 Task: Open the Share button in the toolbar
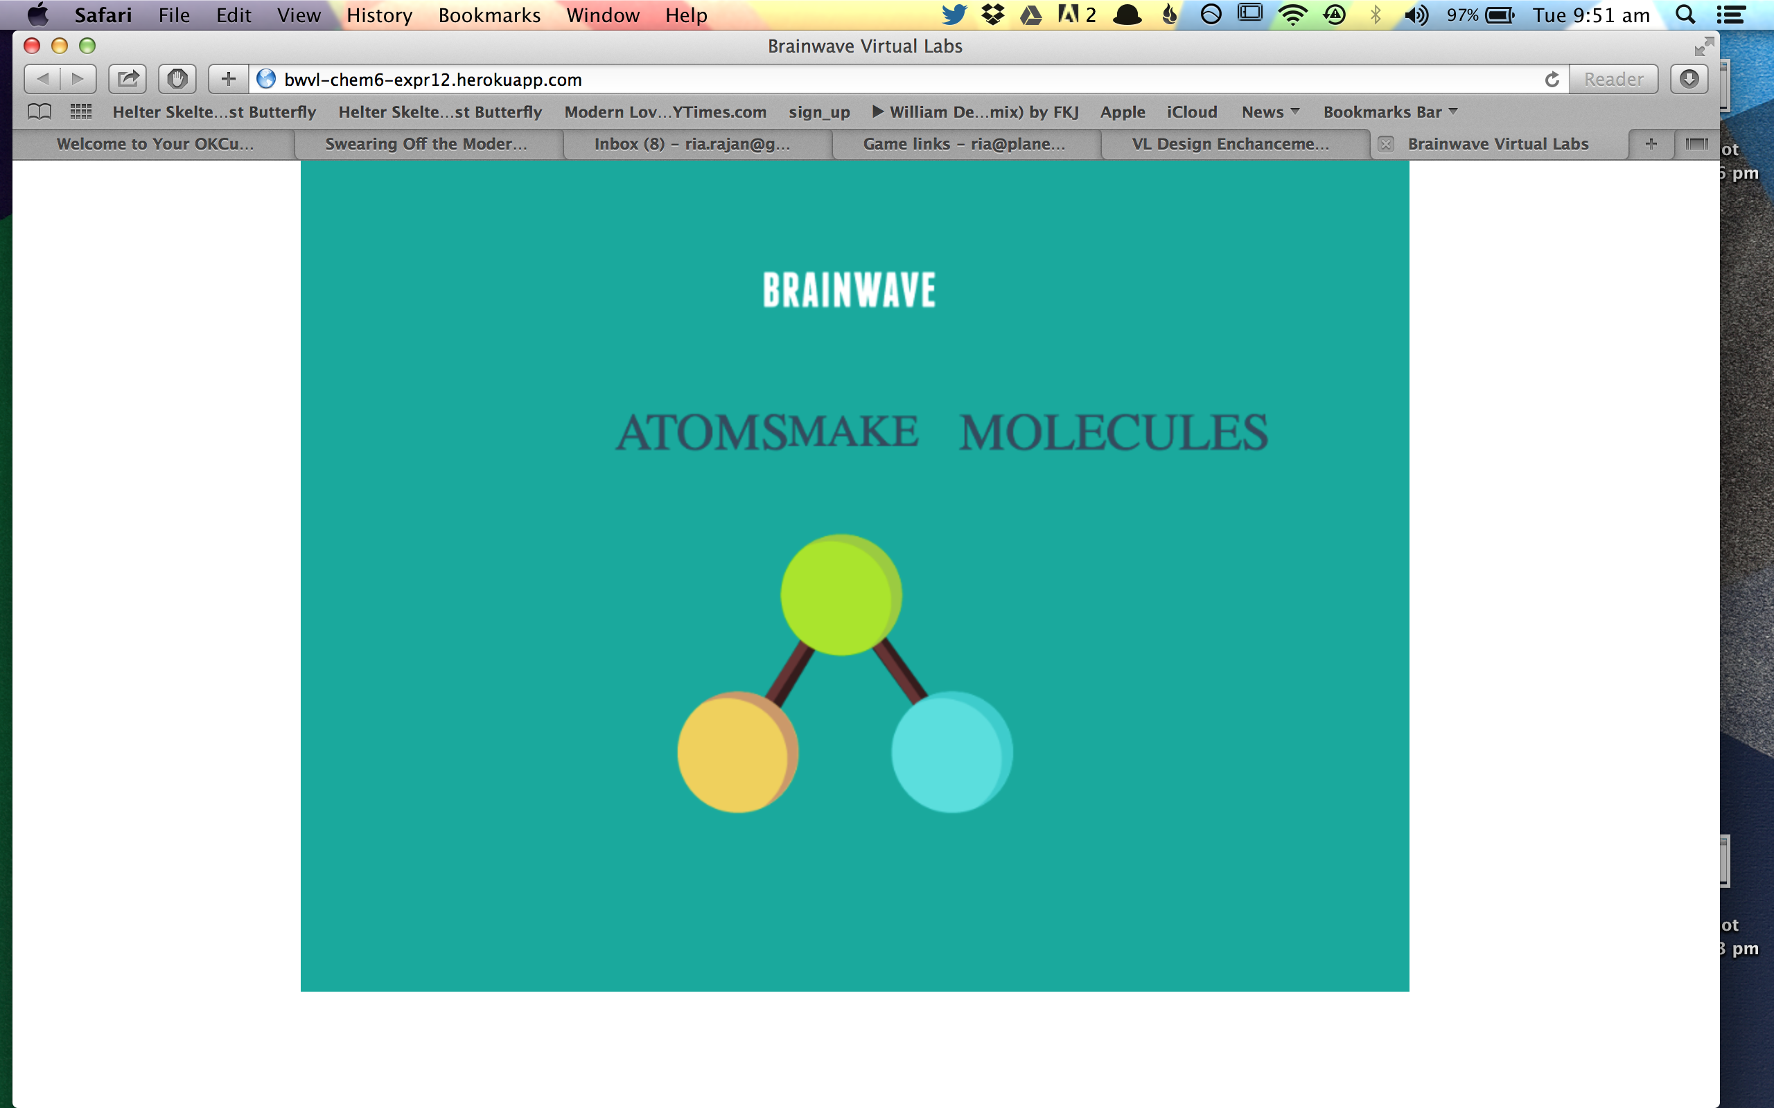[x=128, y=79]
